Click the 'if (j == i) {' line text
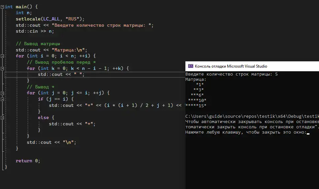Image resolution: width=319 pixels, height=189 pixels. pos(55,99)
